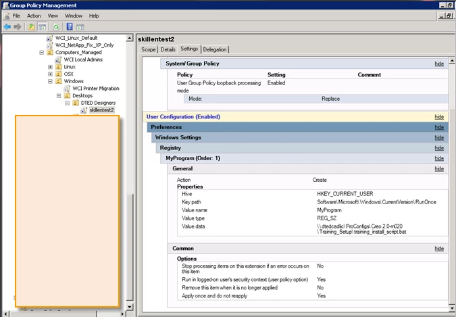Click the Group Policy Management title bar icon
456x317 pixels.
pyautogui.click(x=5, y=5)
